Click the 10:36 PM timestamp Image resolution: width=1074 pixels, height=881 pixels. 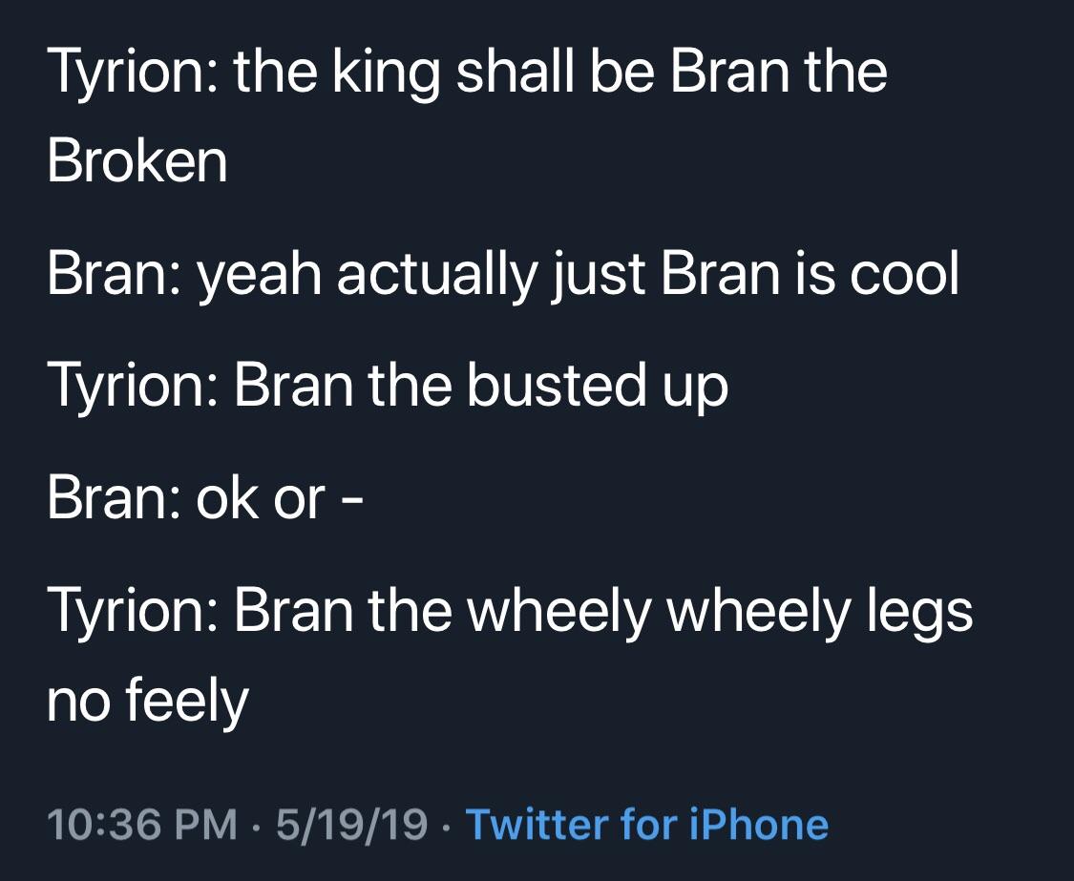pyautogui.click(x=140, y=824)
